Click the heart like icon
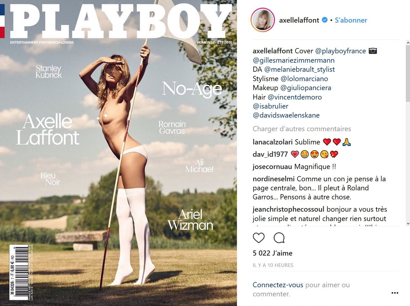The width and height of the screenshot is (410, 306). pos(259,238)
